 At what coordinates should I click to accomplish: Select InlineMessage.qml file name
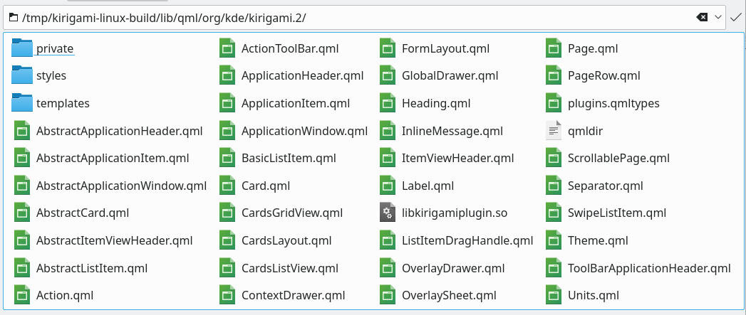point(452,131)
